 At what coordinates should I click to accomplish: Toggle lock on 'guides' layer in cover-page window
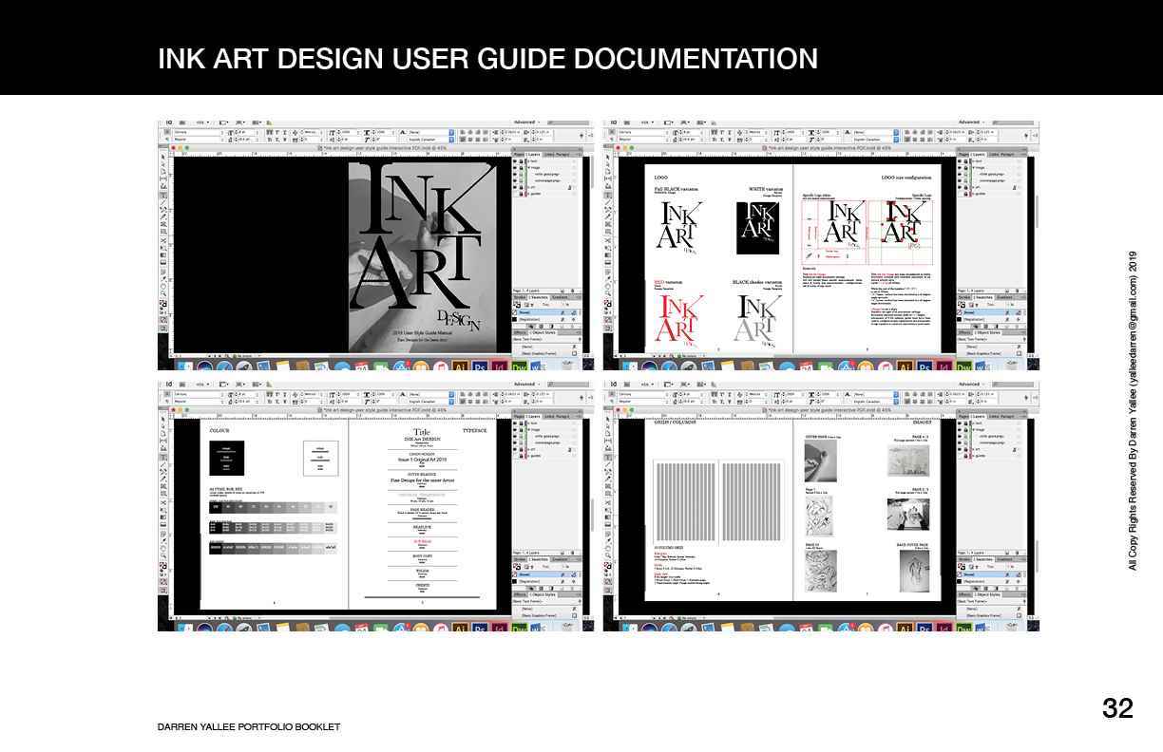coord(522,194)
